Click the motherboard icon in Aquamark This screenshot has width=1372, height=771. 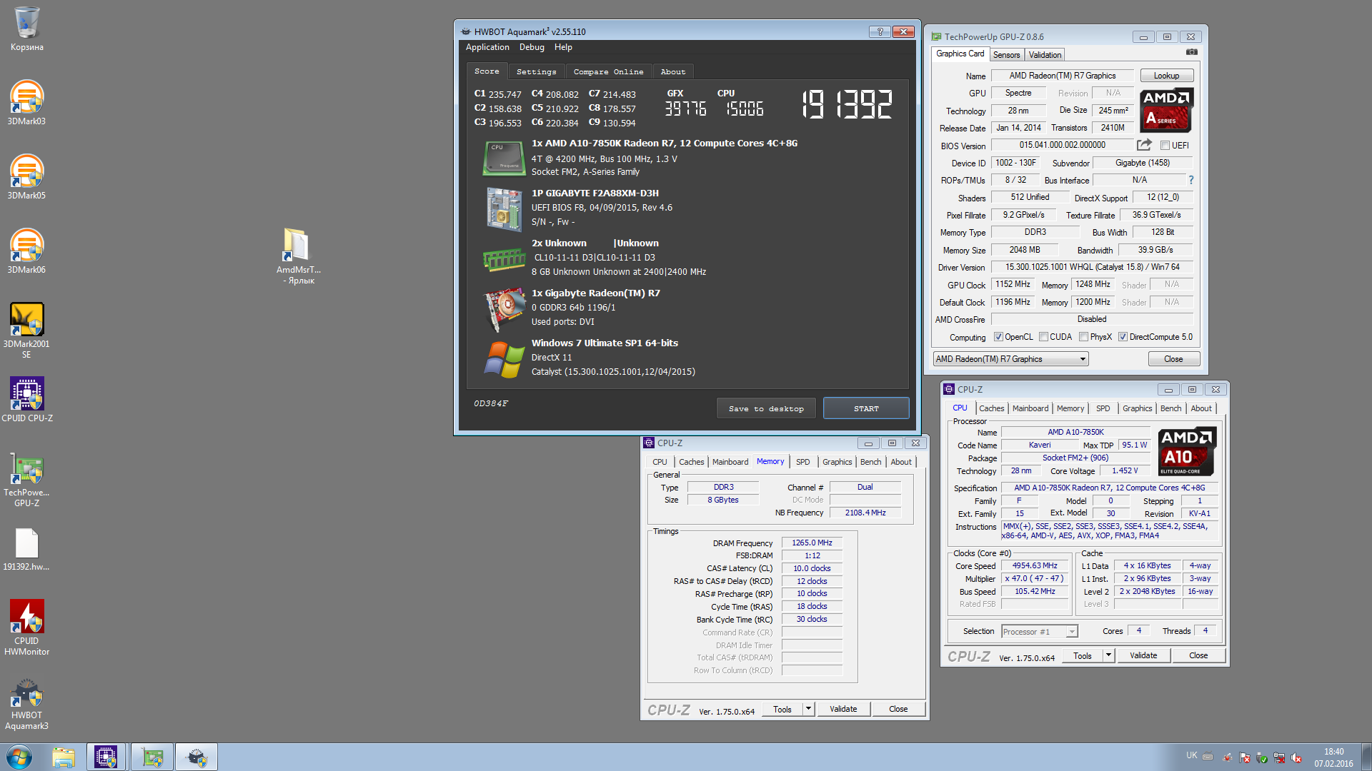pos(504,208)
